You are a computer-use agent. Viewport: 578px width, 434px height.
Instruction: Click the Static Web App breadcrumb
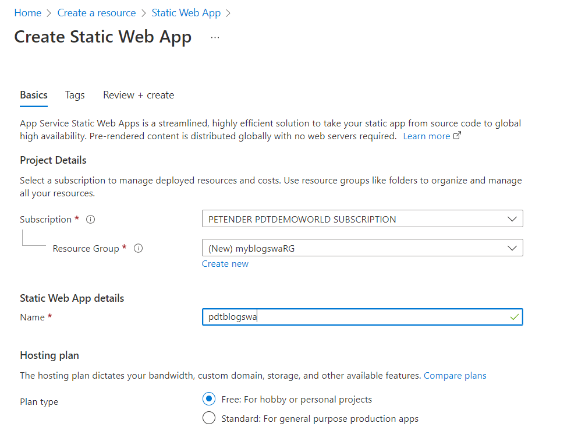coord(186,13)
